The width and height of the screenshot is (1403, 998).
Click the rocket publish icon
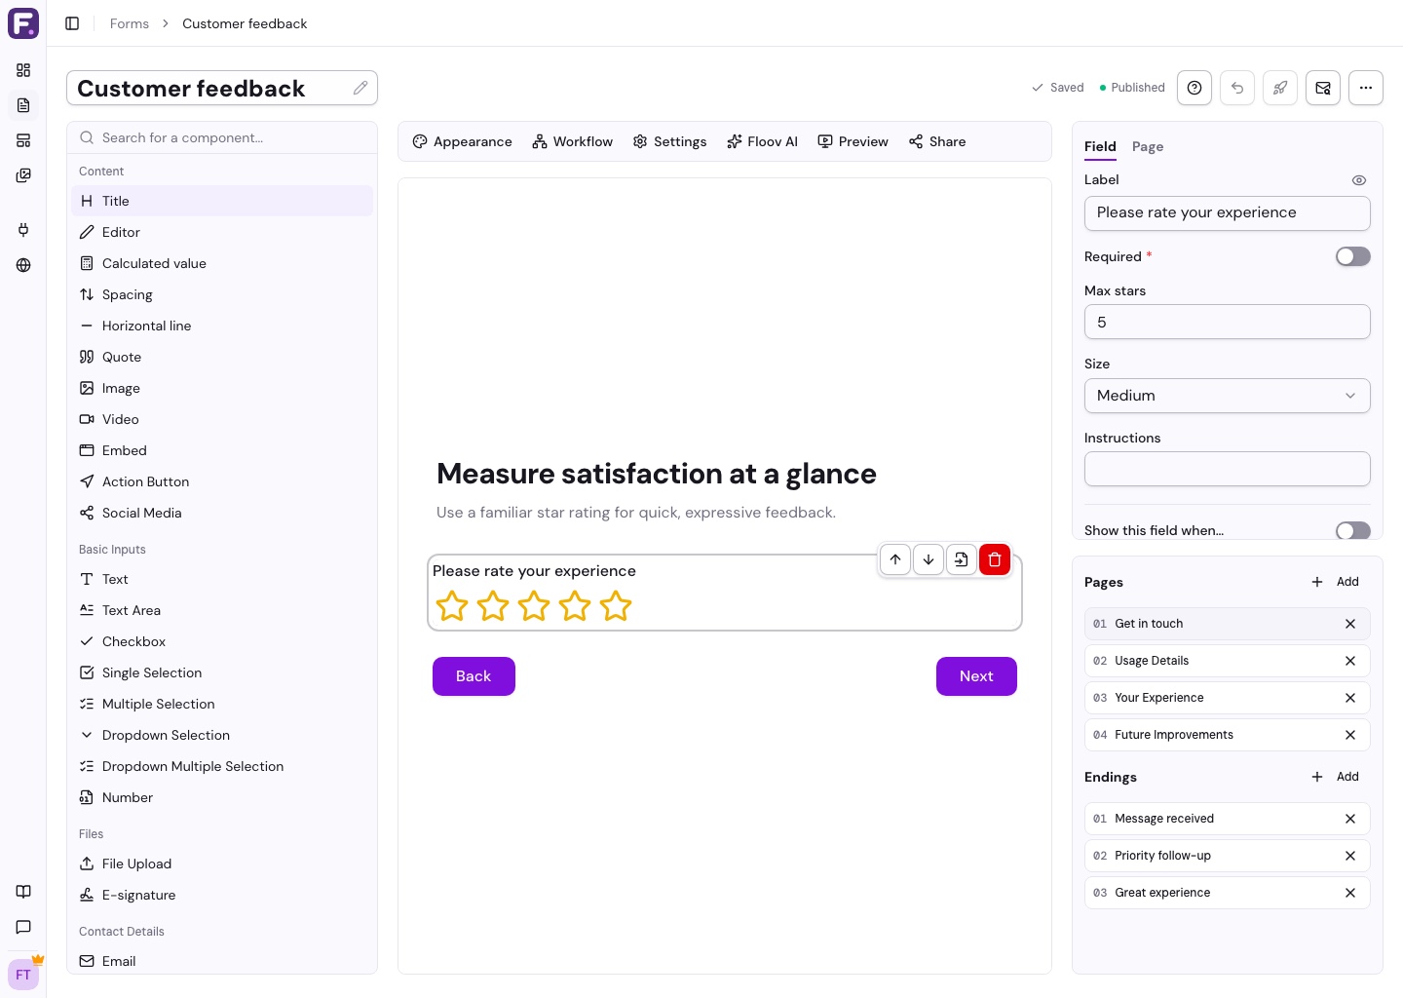[1280, 88]
